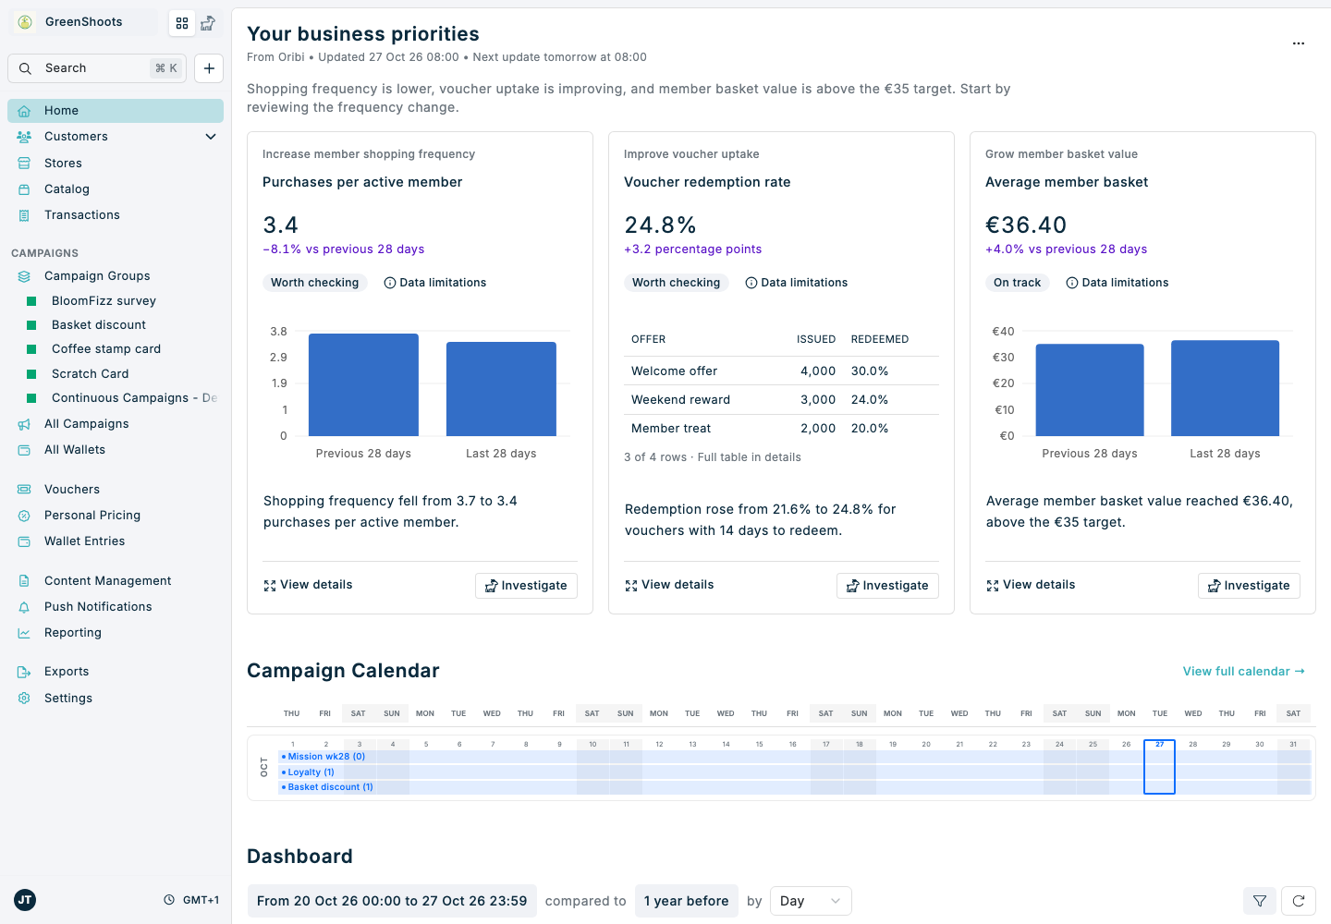Viewport: 1331px width, 924px height.
Task: Open the Day granularity dropdown
Action: (x=811, y=901)
